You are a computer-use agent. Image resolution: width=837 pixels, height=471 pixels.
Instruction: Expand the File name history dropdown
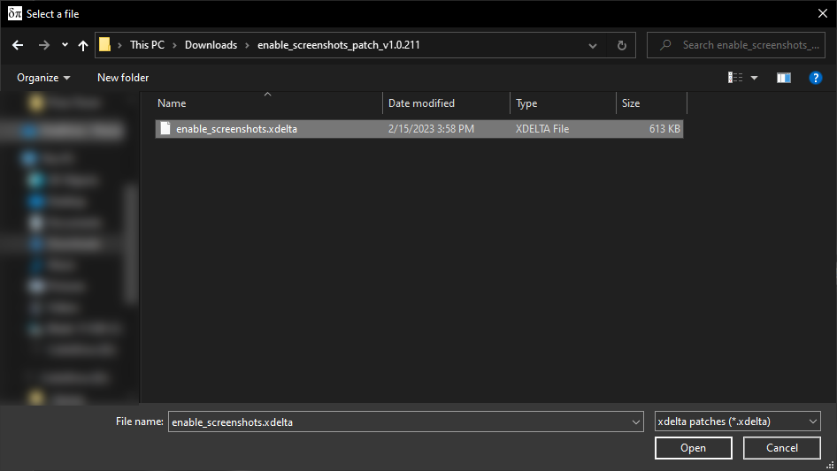(x=635, y=422)
